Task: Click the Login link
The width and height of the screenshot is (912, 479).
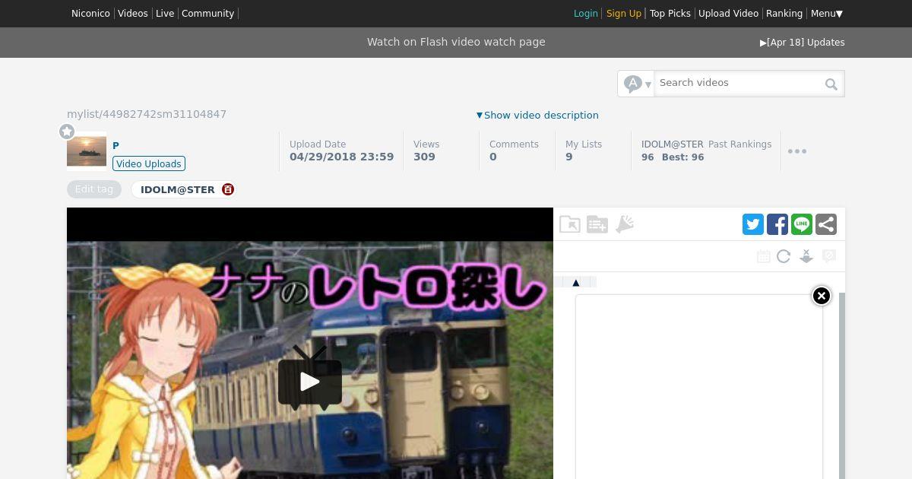Action: pyautogui.click(x=585, y=14)
